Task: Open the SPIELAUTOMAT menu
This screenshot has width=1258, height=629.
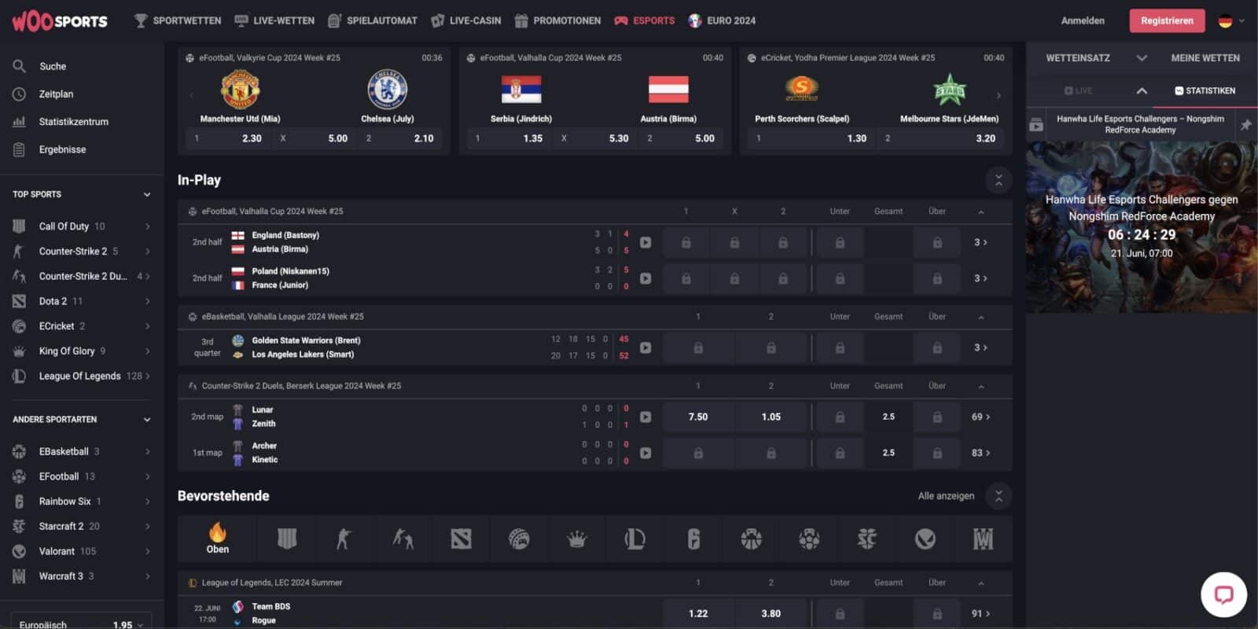Action: (x=373, y=20)
